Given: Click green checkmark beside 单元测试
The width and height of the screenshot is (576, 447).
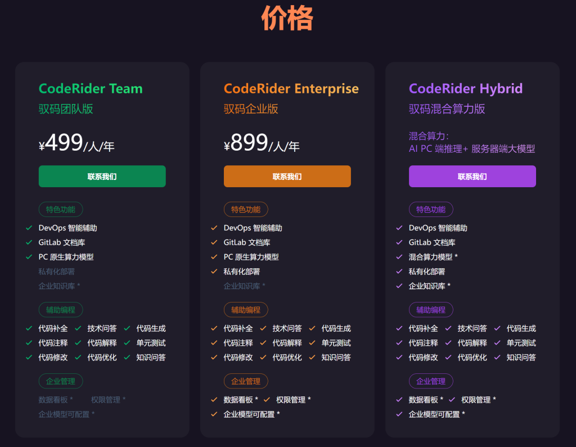Looking at the screenshot, I should (127, 342).
